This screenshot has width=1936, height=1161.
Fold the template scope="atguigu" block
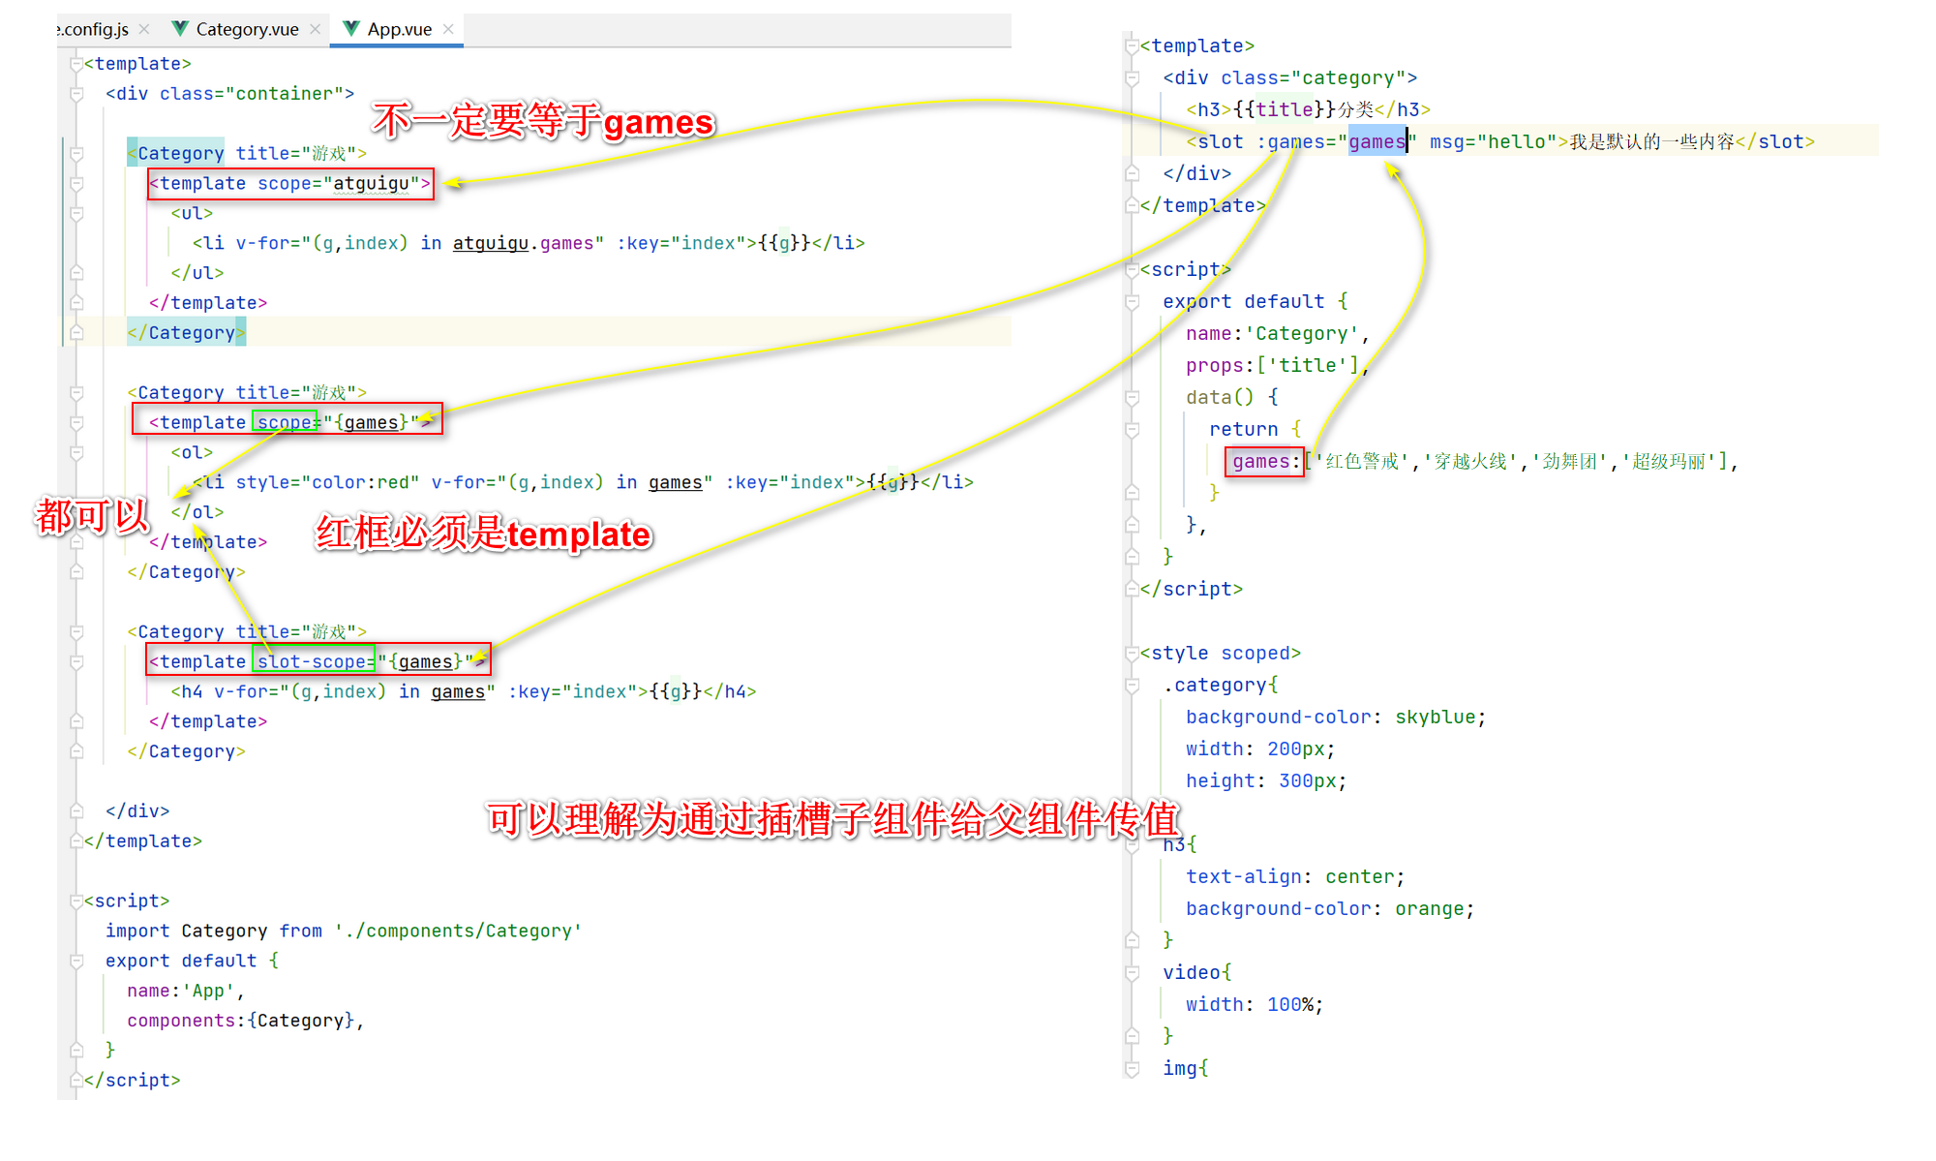76,184
